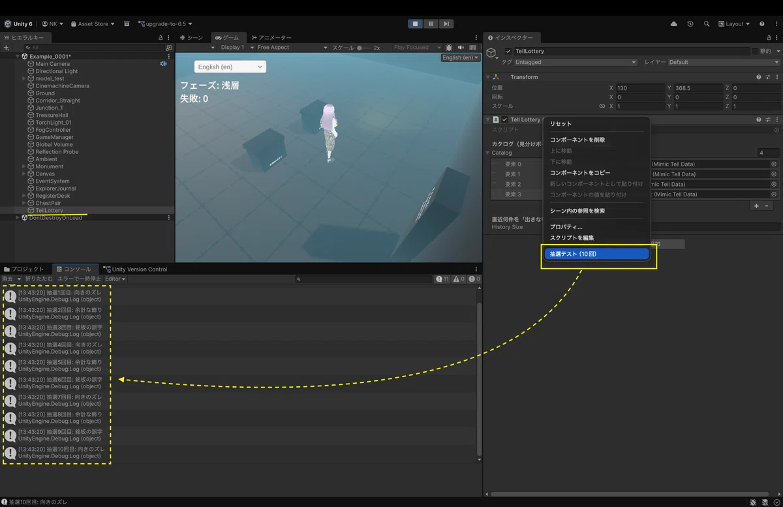The width and height of the screenshot is (783, 507).
Task: Open Unity cloud services icon
Action: click(673, 24)
